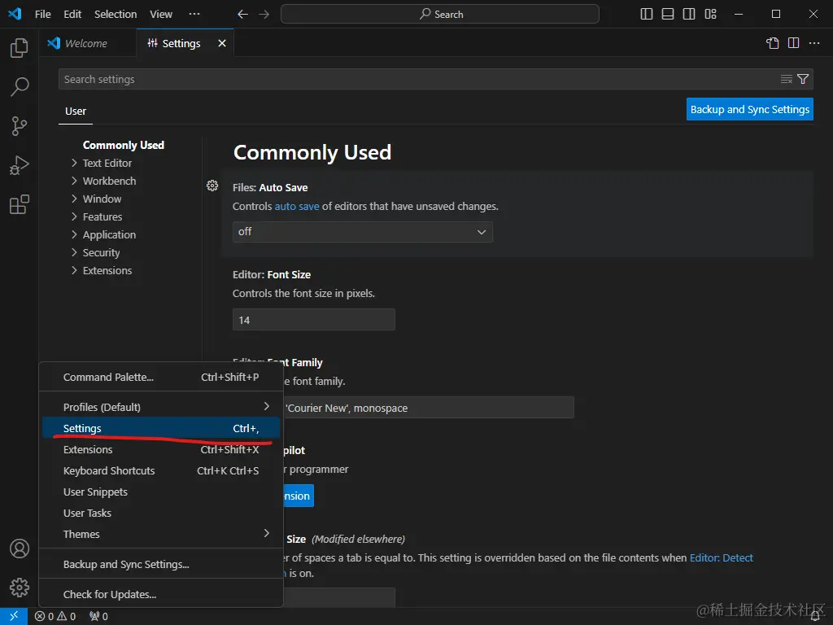Select Commonly Used in settings tree
The image size is (833, 625).
[124, 145]
